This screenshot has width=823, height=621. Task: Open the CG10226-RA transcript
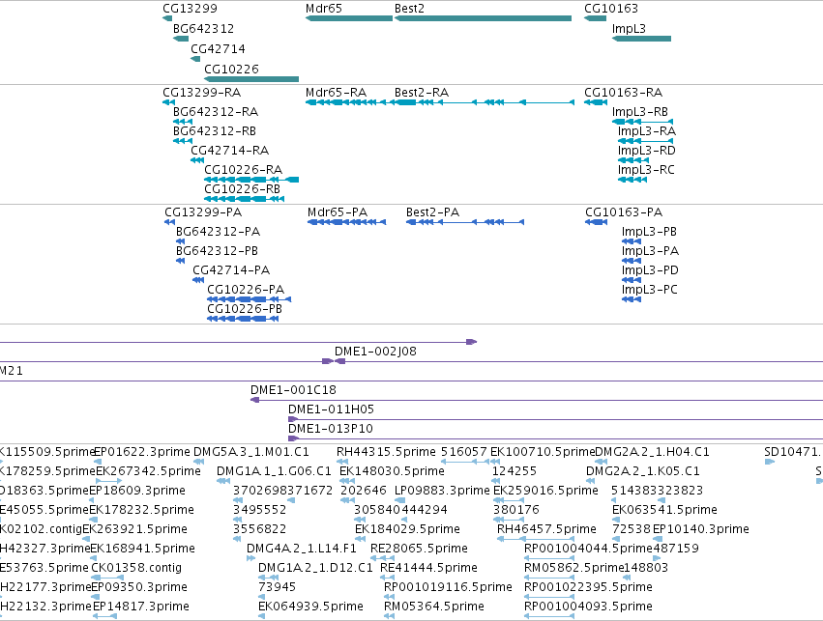[x=243, y=170]
